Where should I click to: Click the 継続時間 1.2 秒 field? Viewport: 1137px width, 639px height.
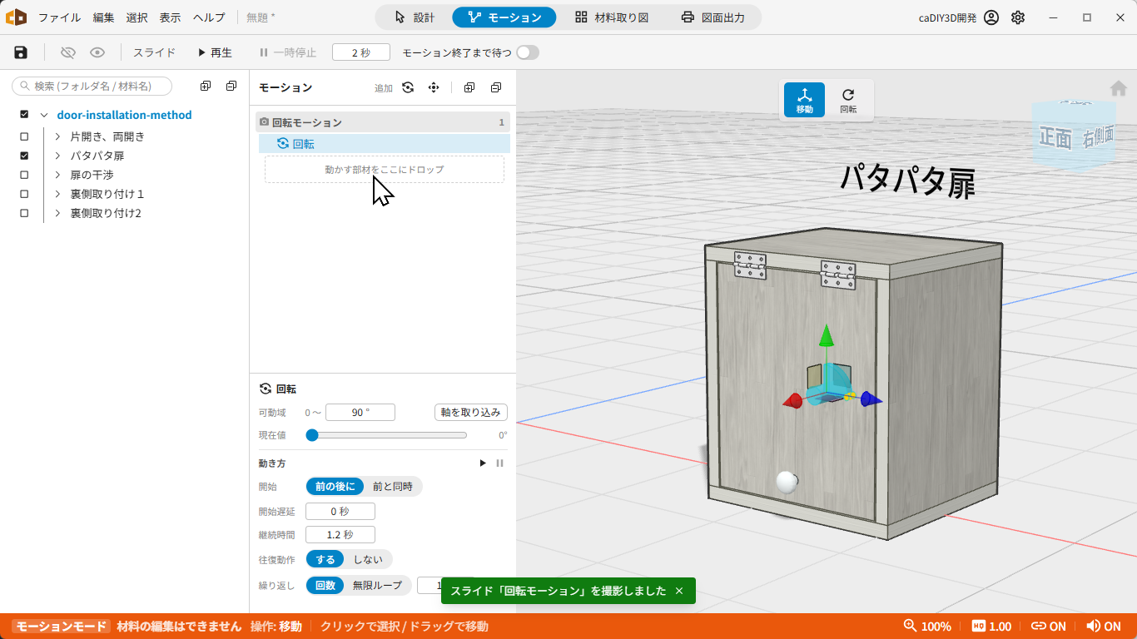[340, 535]
